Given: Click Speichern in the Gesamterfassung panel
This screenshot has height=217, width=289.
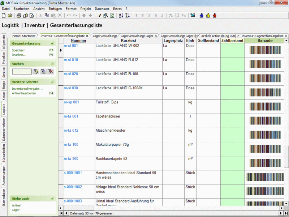Looking at the screenshot, I should tap(19, 50).
